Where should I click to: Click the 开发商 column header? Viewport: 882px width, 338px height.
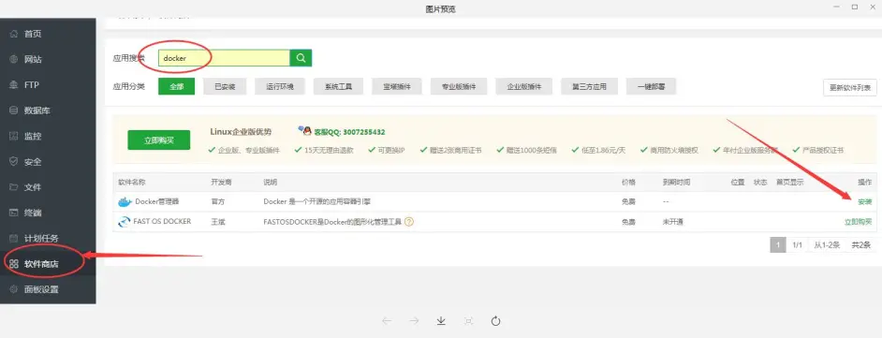point(222,183)
